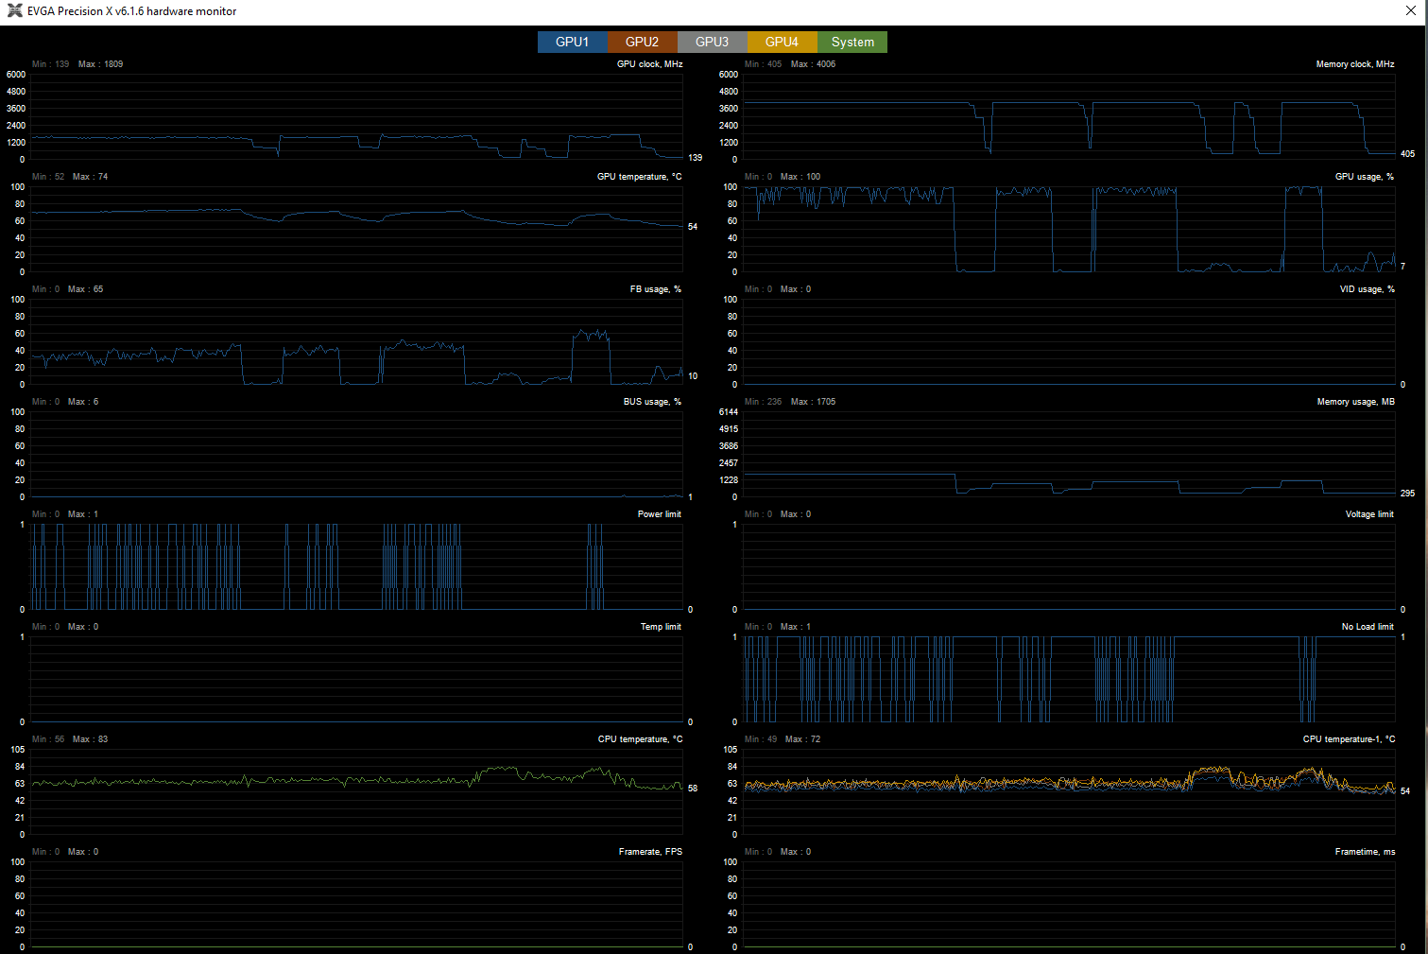Click the Max : 1705 memory usage value
The width and height of the screenshot is (1428, 954).
pos(813,402)
